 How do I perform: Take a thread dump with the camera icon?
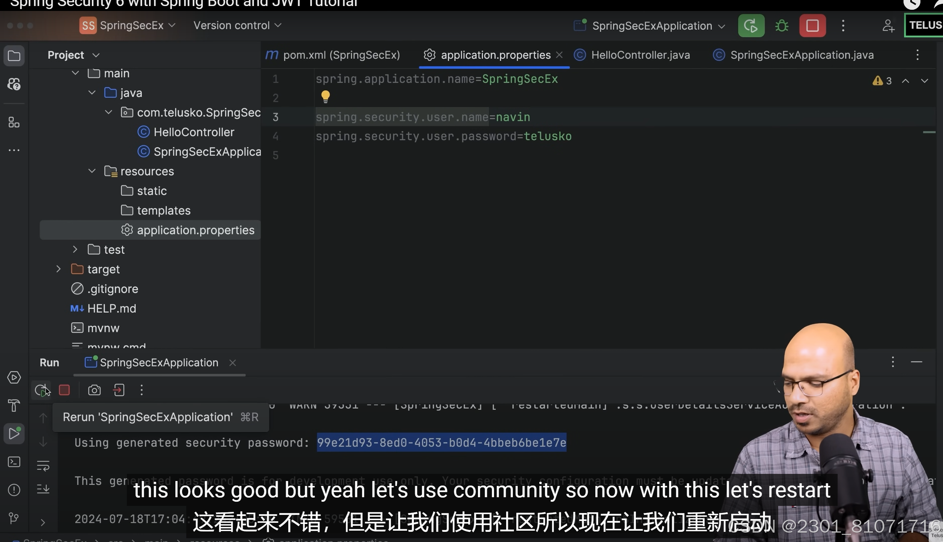coord(94,390)
